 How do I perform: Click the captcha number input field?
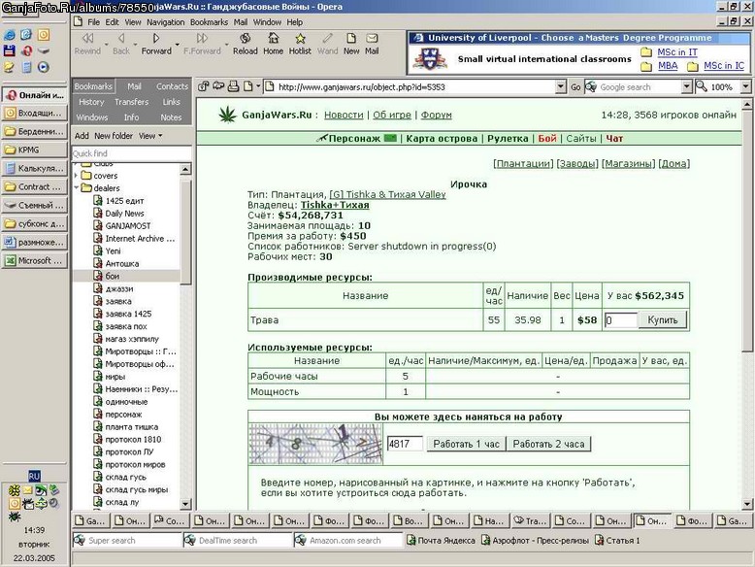click(x=405, y=444)
